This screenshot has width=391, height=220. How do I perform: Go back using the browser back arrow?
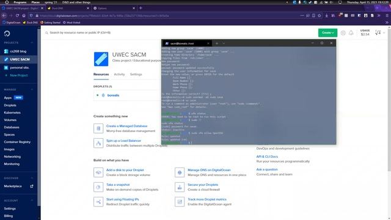pos(4,15)
